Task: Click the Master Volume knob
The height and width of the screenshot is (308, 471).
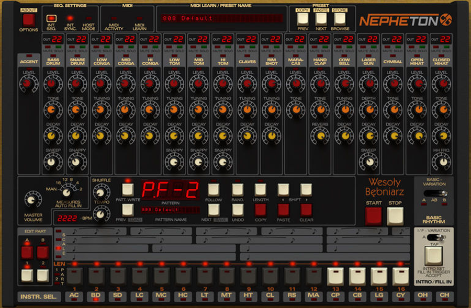Action: tap(33, 200)
